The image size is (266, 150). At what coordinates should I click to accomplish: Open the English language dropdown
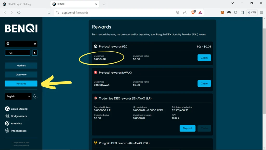click(x=18, y=96)
